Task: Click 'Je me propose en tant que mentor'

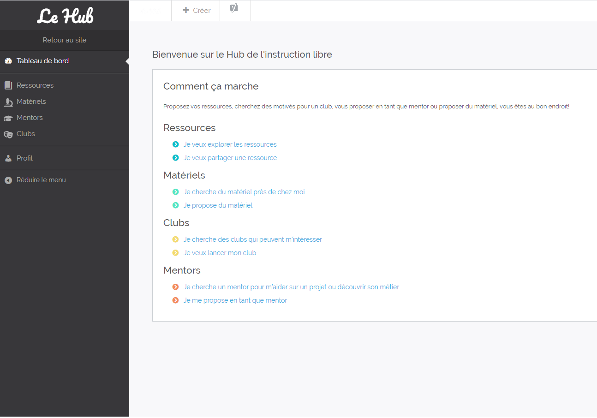Action: pyautogui.click(x=235, y=300)
